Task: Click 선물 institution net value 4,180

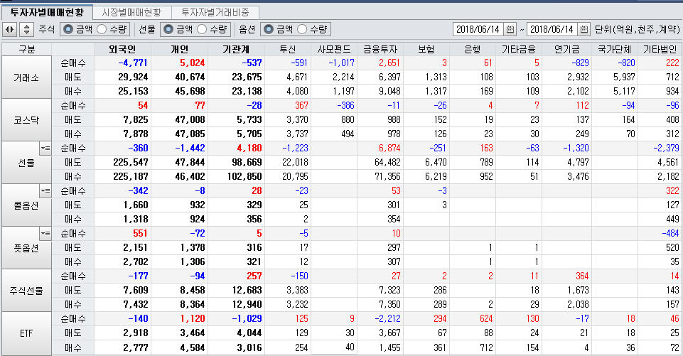Action: tap(249, 148)
